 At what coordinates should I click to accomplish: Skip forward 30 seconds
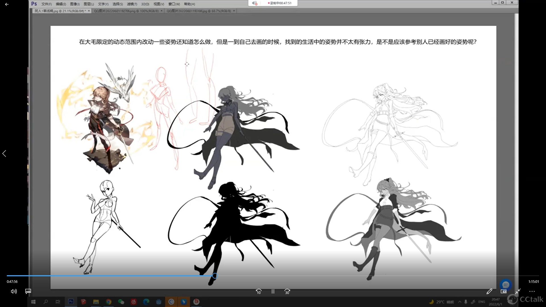287,291
